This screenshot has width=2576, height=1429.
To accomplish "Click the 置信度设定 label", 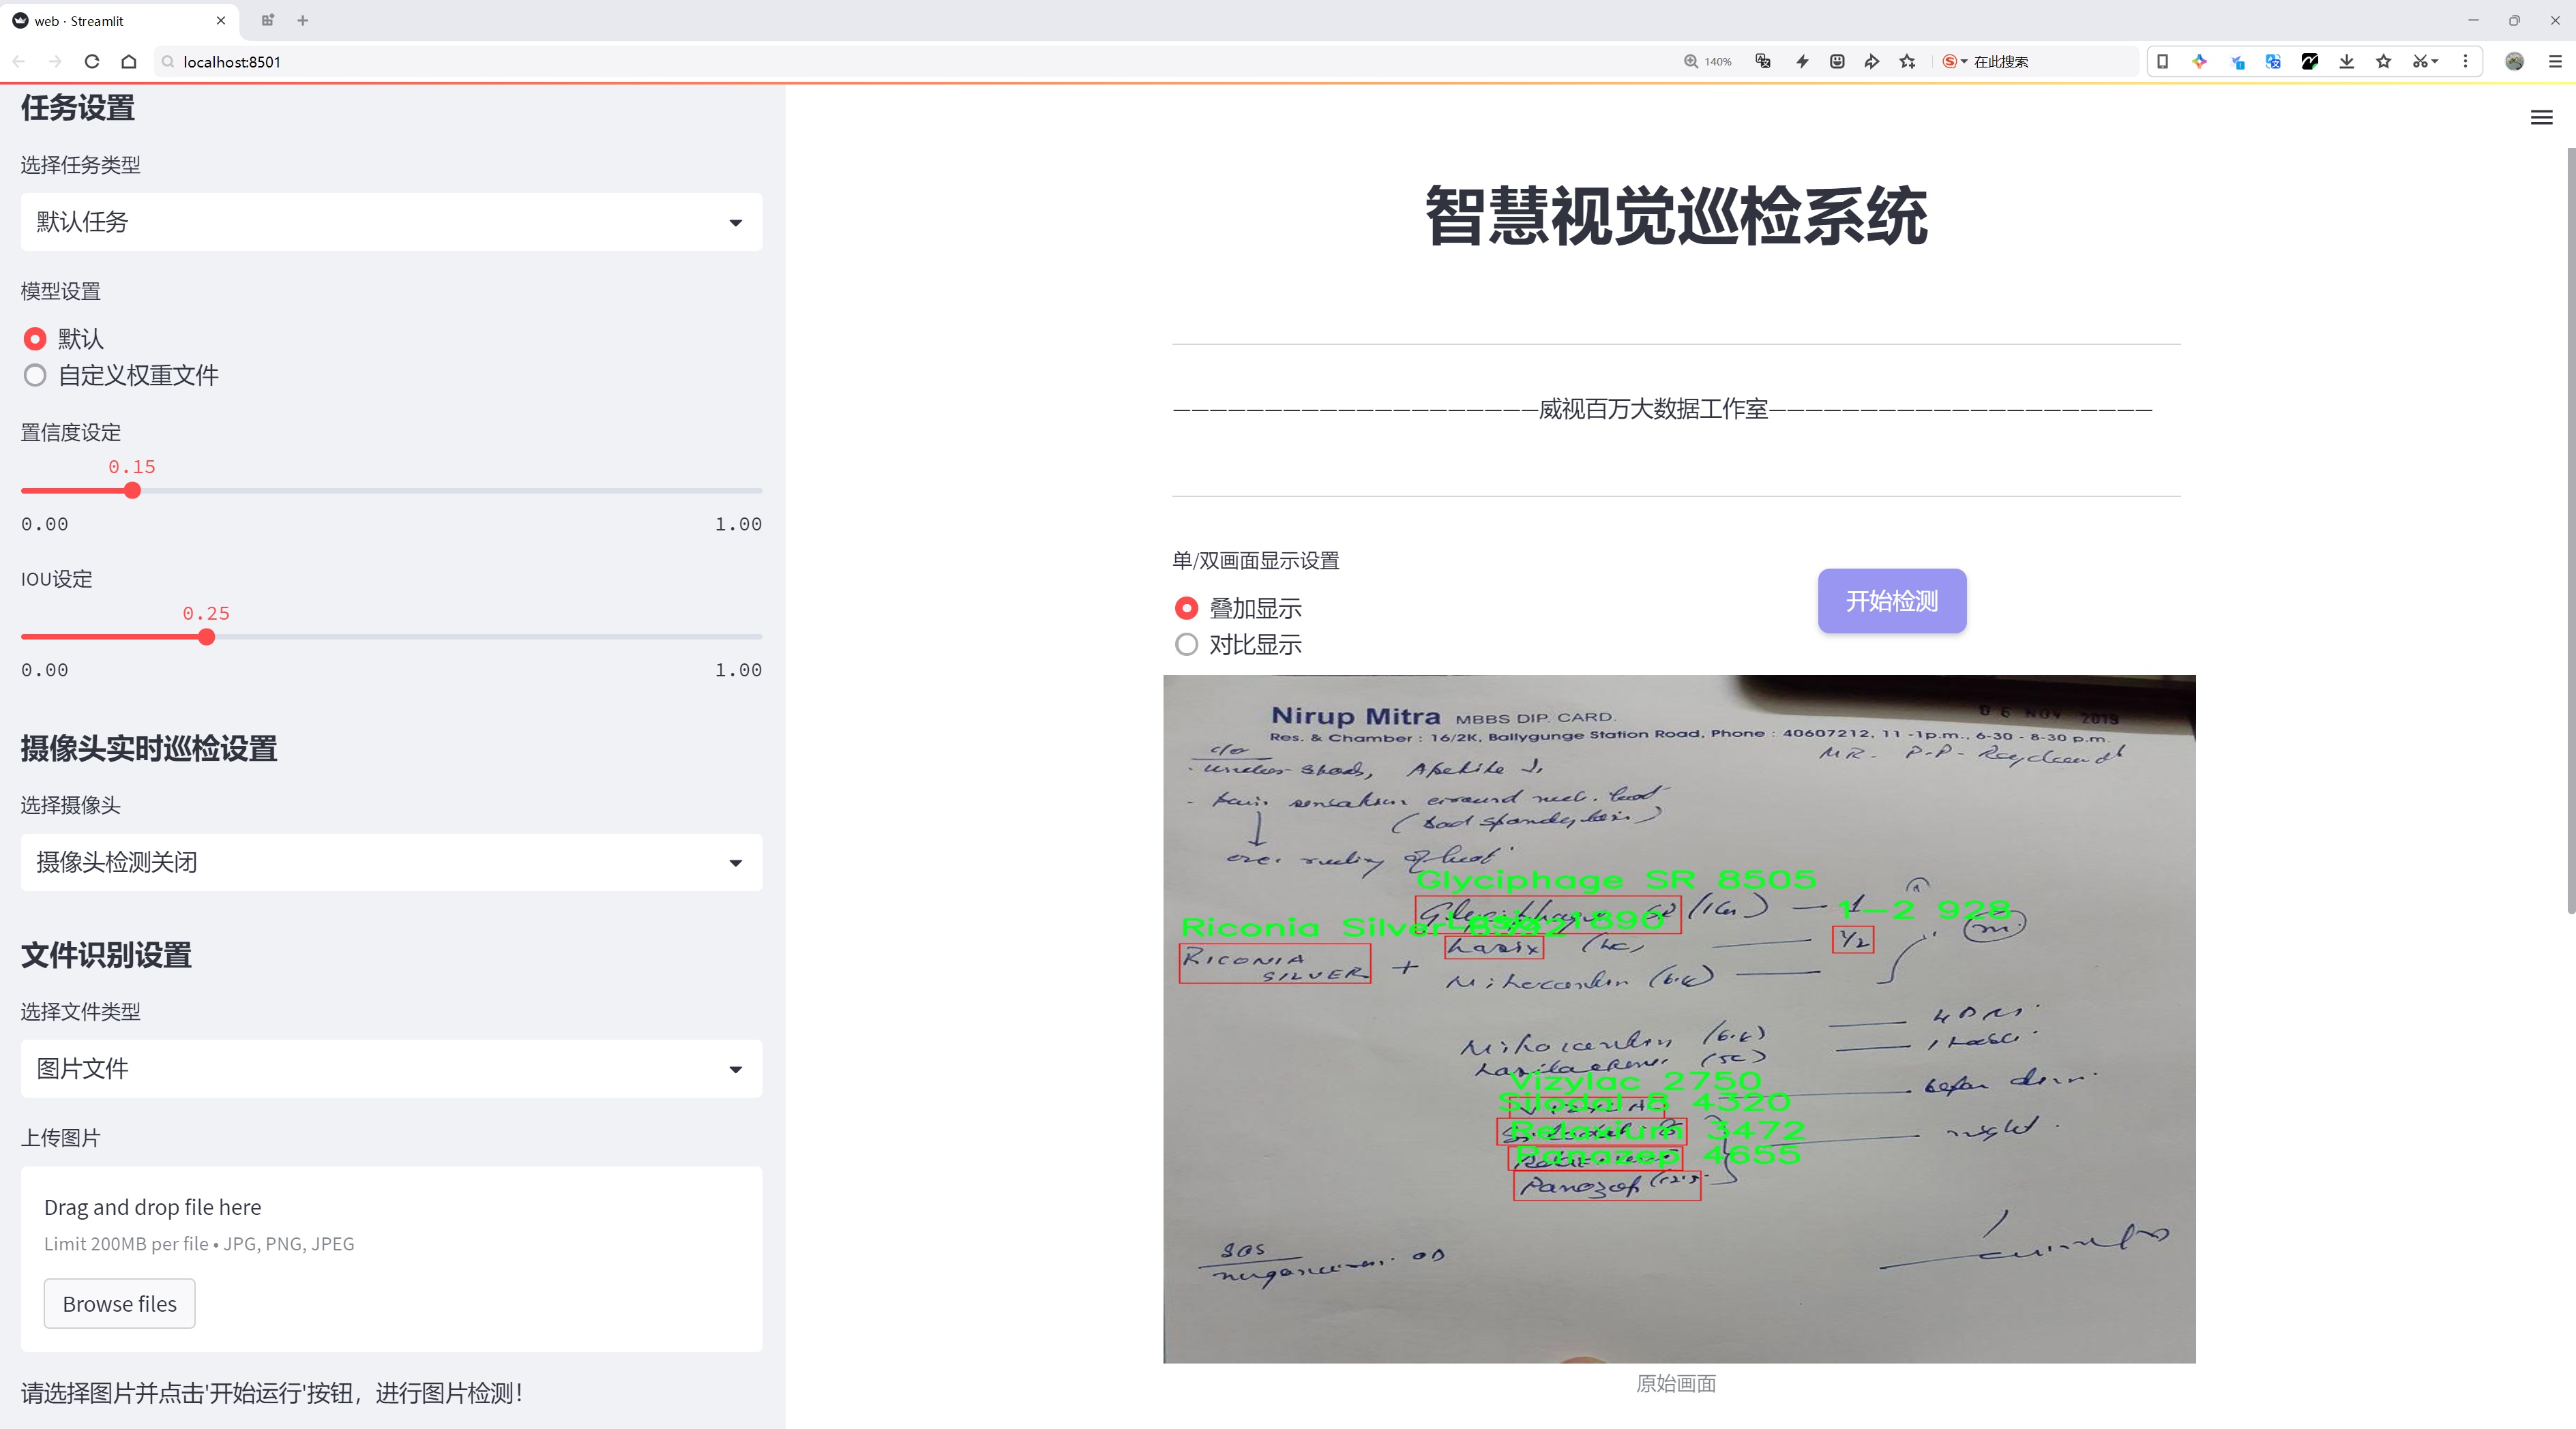I will click(x=71, y=433).
